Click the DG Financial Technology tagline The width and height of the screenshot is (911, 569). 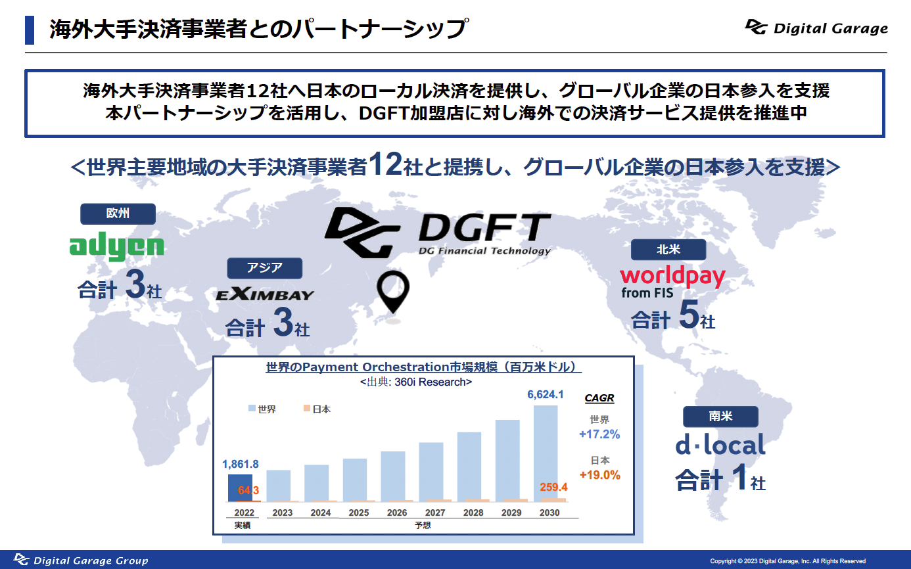pyautogui.click(x=484, y=251)
